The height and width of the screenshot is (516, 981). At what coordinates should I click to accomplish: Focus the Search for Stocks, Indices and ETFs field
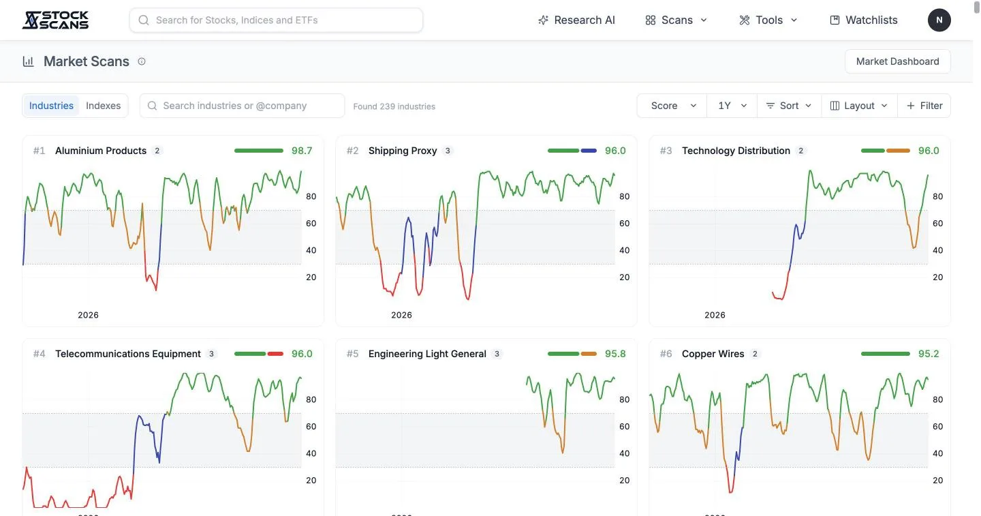tap(276, 20)
